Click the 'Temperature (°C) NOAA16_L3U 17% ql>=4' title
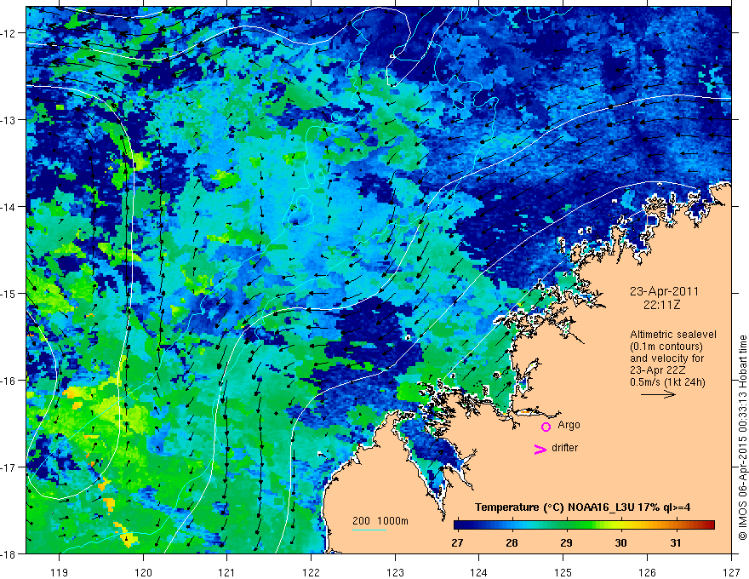This screenshot has height=579, width=749. [x=582, y=507]
